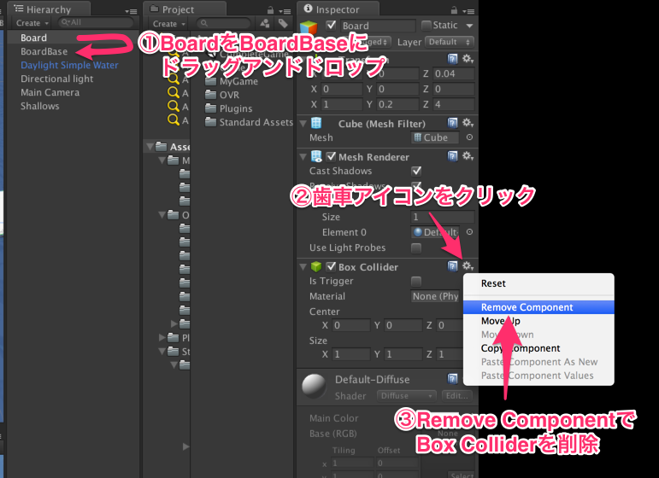Click the Box Collider green cube icon
The width and height of the screenshot is (659, 478).
pyautogui.click(x=316, y=267)
